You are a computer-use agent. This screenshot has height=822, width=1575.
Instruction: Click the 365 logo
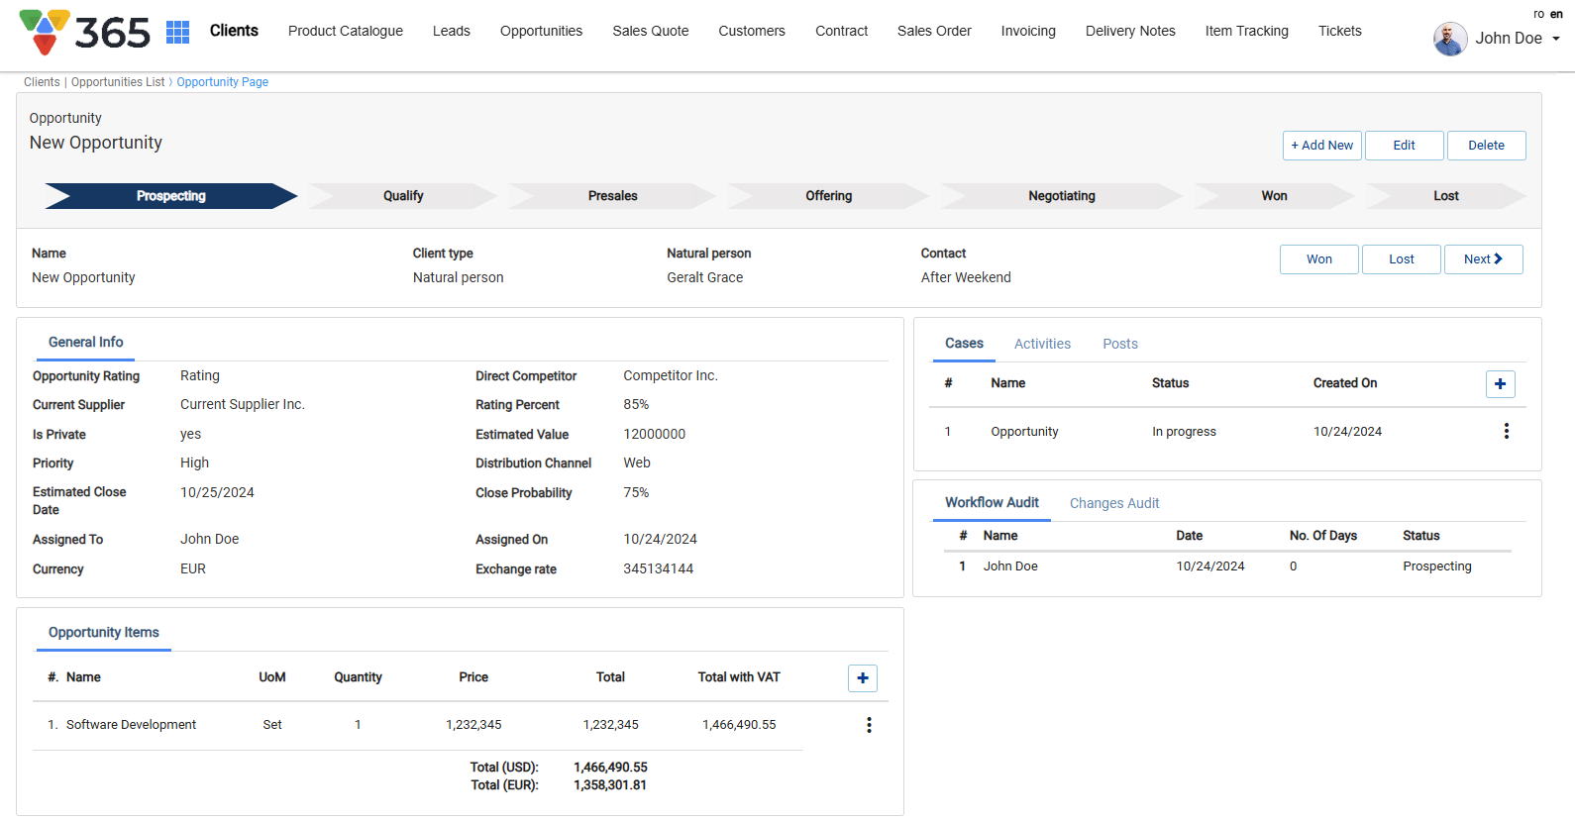(x=85, y=32)
